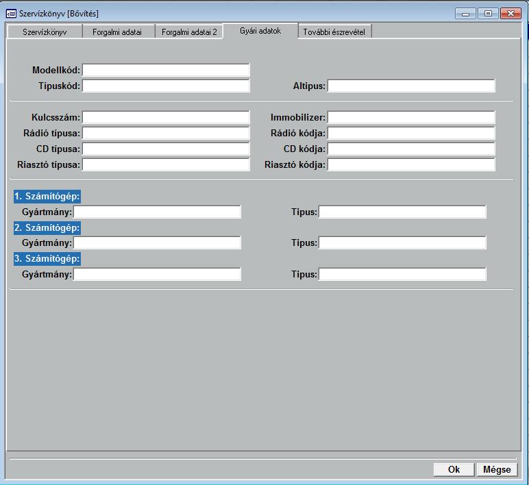Select the Rádió típusa field
529x485 pixels.
166,133
